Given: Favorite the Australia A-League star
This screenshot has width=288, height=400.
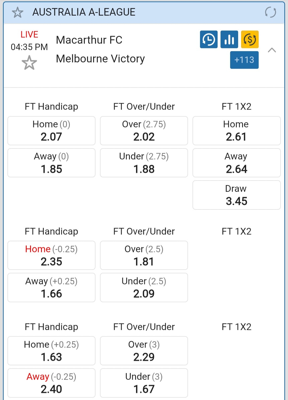Looking at the screenshot, I should (x=18, y=12).
